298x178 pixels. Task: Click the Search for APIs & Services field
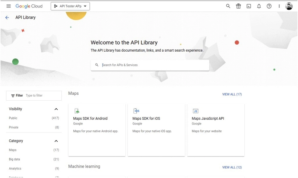click(150, 65)
